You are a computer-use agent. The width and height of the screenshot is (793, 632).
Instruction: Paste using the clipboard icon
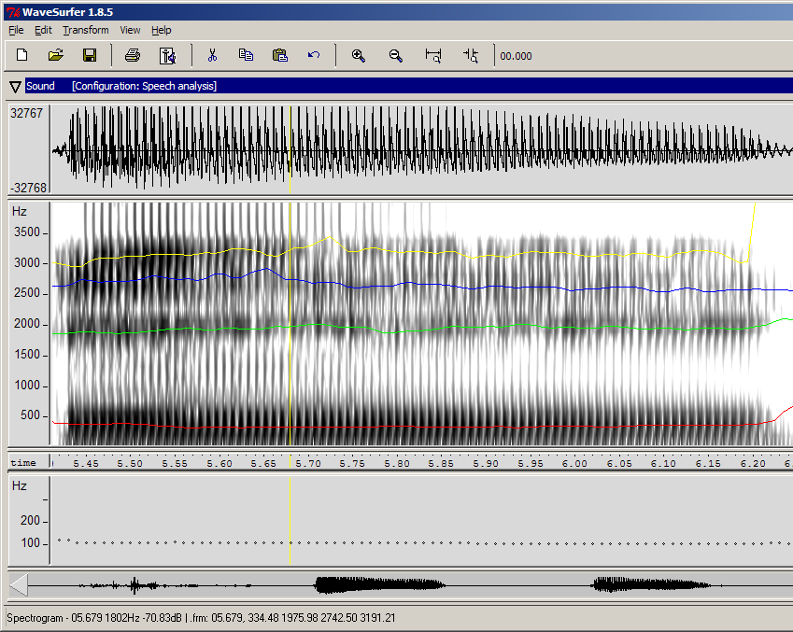click(x=279, y=55)
